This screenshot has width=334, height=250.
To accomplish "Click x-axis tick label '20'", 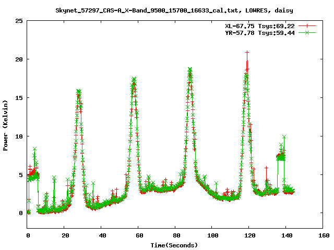I will pyautogui.click(x=65, y=235).
